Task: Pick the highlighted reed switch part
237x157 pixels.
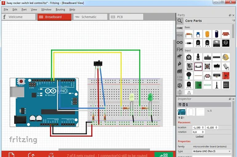Action: (x=198, y=66)
